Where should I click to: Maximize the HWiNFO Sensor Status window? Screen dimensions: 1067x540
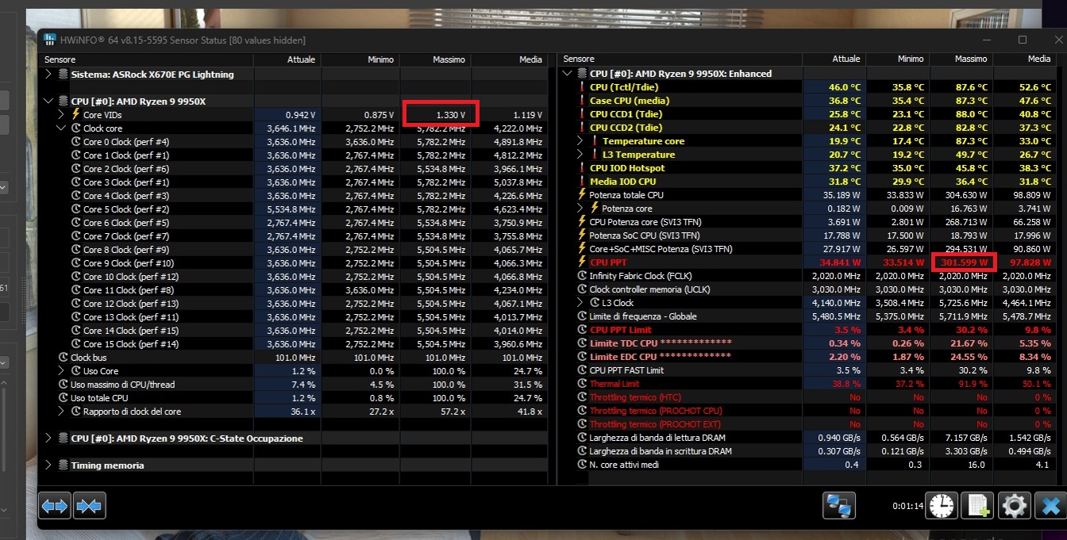(x=1023, y=40)
